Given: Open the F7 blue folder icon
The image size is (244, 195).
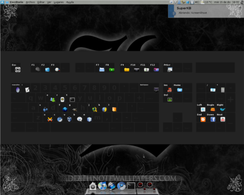Looking at the screenshot, I should [x=102, y=70].
